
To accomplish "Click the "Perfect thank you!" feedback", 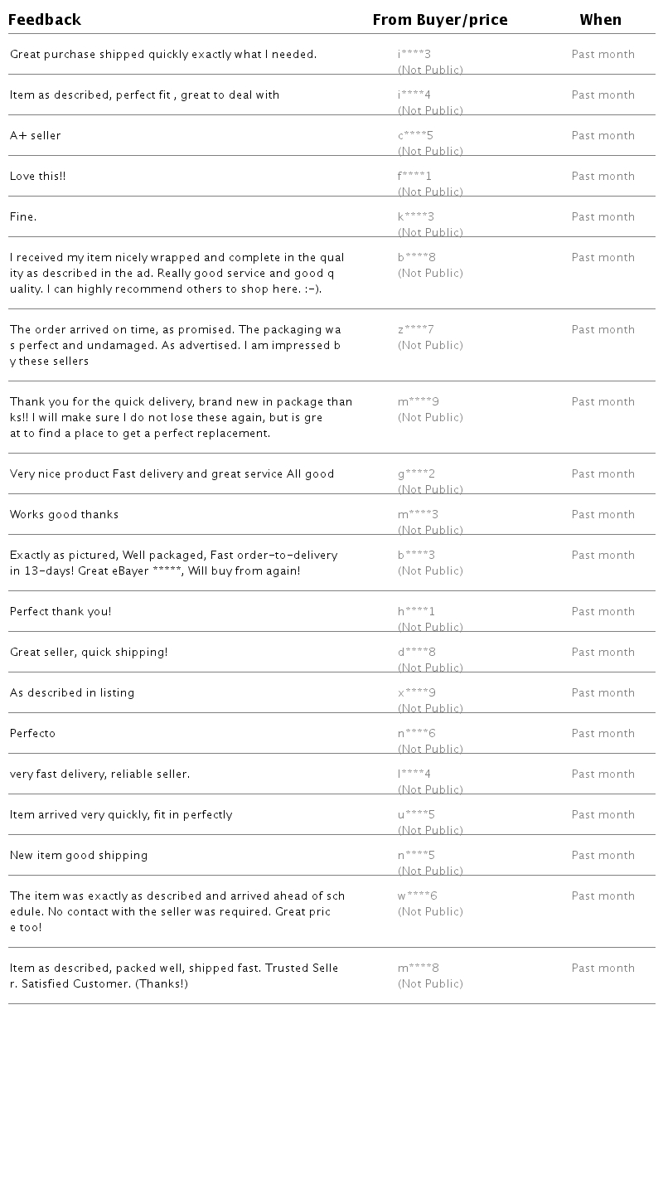I will click(x=60, y=612).
